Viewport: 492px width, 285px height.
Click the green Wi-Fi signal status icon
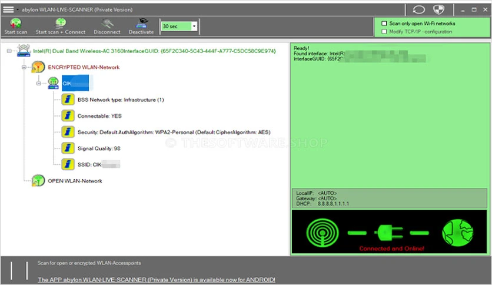click(323, 233)
